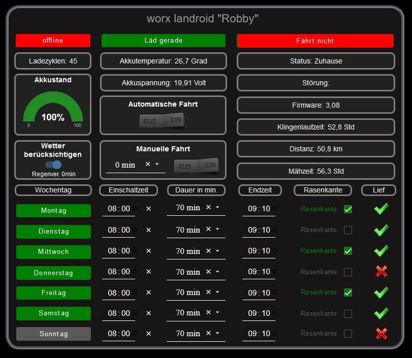
Task: Clear Donnerstag start time with the X icon
Action: [148, 272]
